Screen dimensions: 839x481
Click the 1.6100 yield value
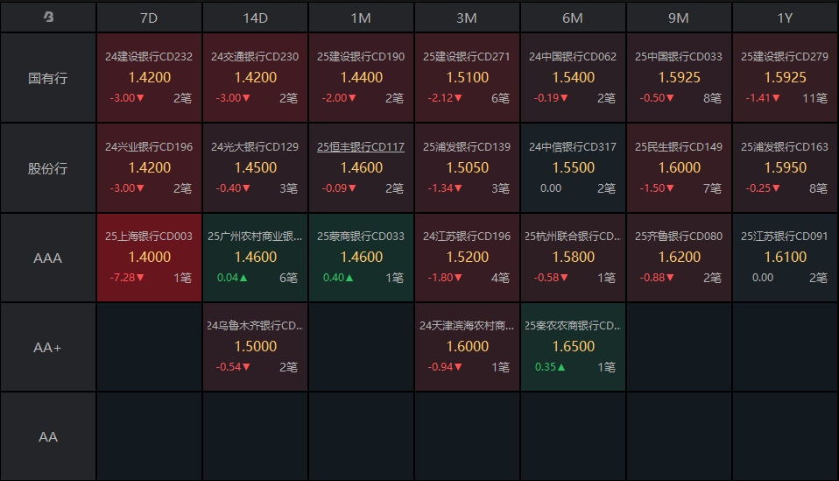click(785, 258)
